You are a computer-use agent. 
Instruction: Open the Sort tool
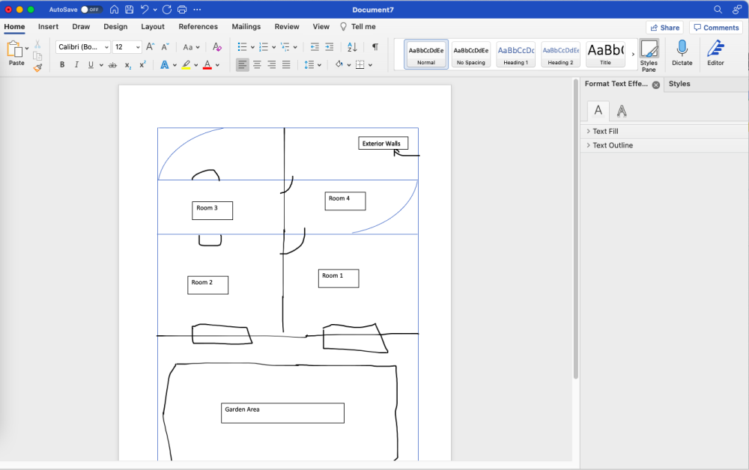[x=351, y=46]
